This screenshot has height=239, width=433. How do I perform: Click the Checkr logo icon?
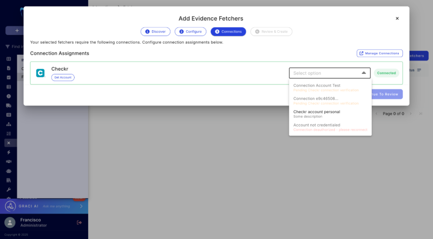tap(40, 73)
